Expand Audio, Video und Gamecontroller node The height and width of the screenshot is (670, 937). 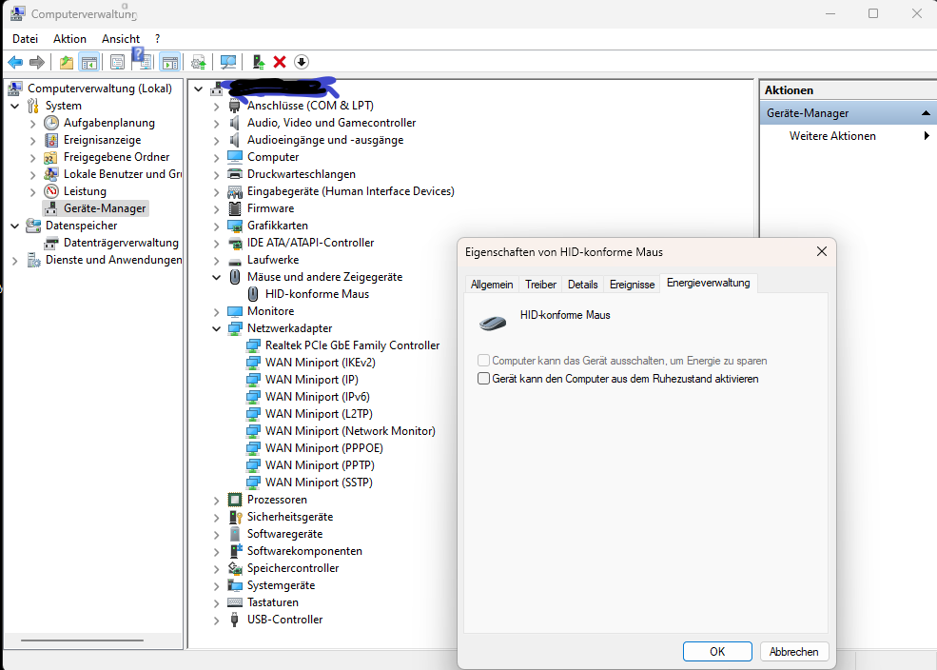pos(216,123)
